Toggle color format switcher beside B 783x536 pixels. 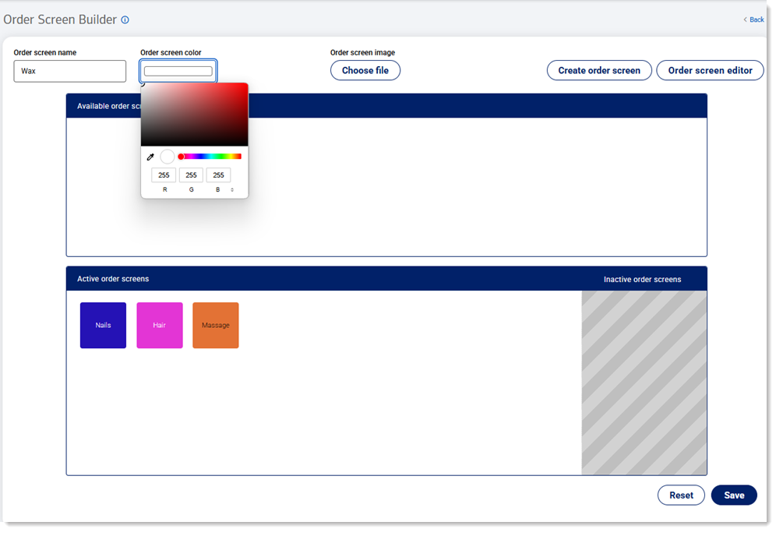(232, 190)
